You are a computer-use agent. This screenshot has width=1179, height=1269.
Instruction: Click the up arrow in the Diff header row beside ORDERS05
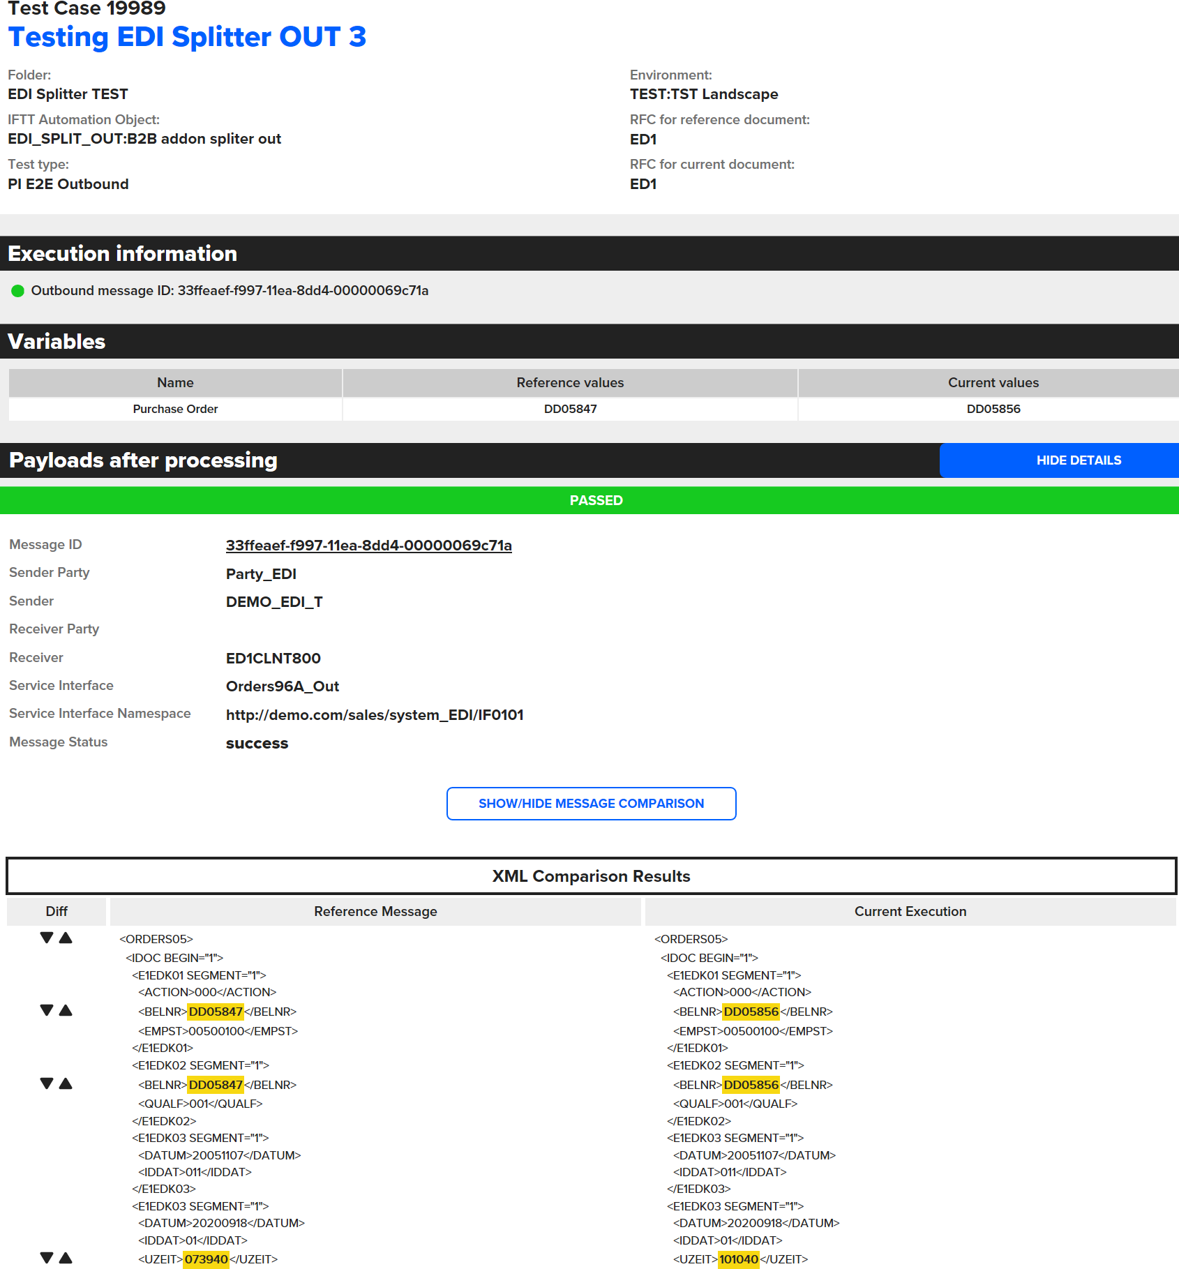66,938
